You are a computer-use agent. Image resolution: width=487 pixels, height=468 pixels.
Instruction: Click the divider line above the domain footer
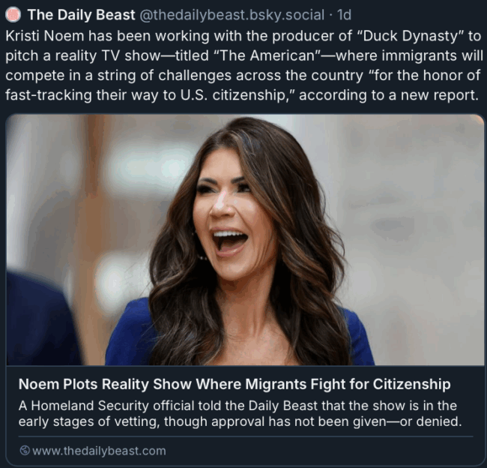coord(245,436)
